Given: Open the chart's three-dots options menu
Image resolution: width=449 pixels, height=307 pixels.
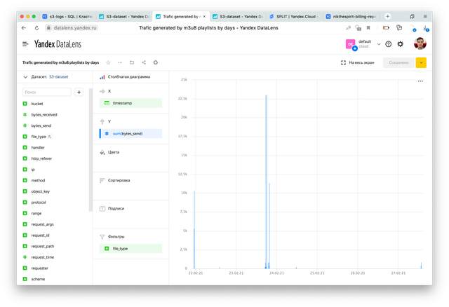Looking at the screenshot, I should 420,81.
